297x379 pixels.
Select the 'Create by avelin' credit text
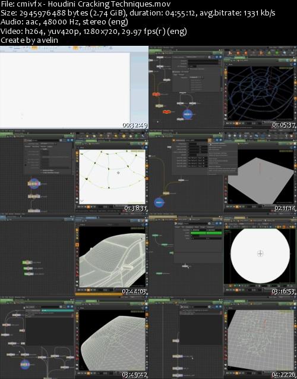29,40
